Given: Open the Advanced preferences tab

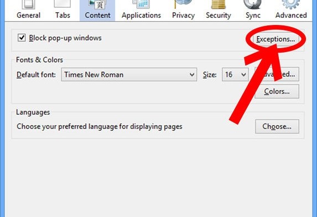Looking at the screenshot, I should [291, 10].
